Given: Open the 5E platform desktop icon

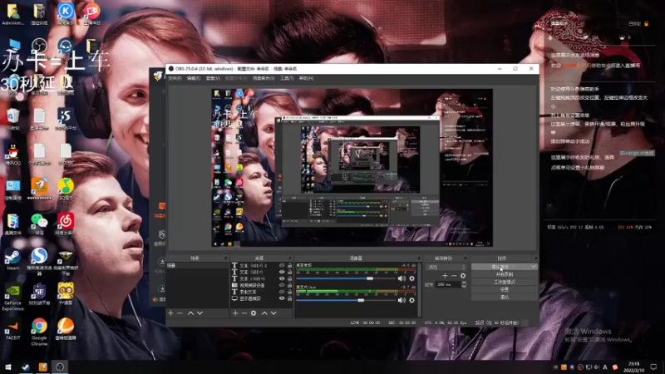Looking at the screenshot, I should pos(39,294).
